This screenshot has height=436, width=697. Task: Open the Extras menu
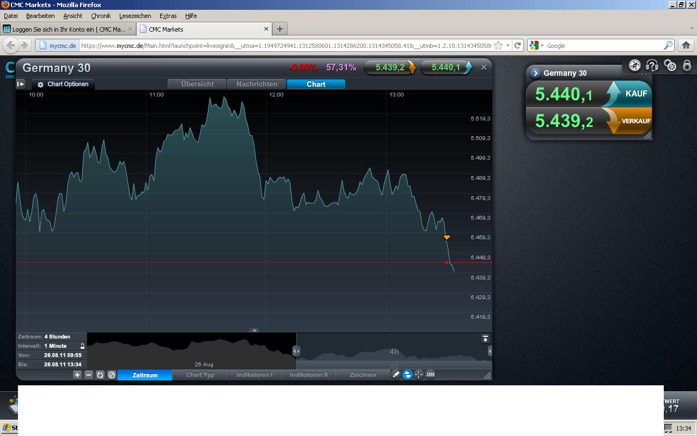[168, 16]
